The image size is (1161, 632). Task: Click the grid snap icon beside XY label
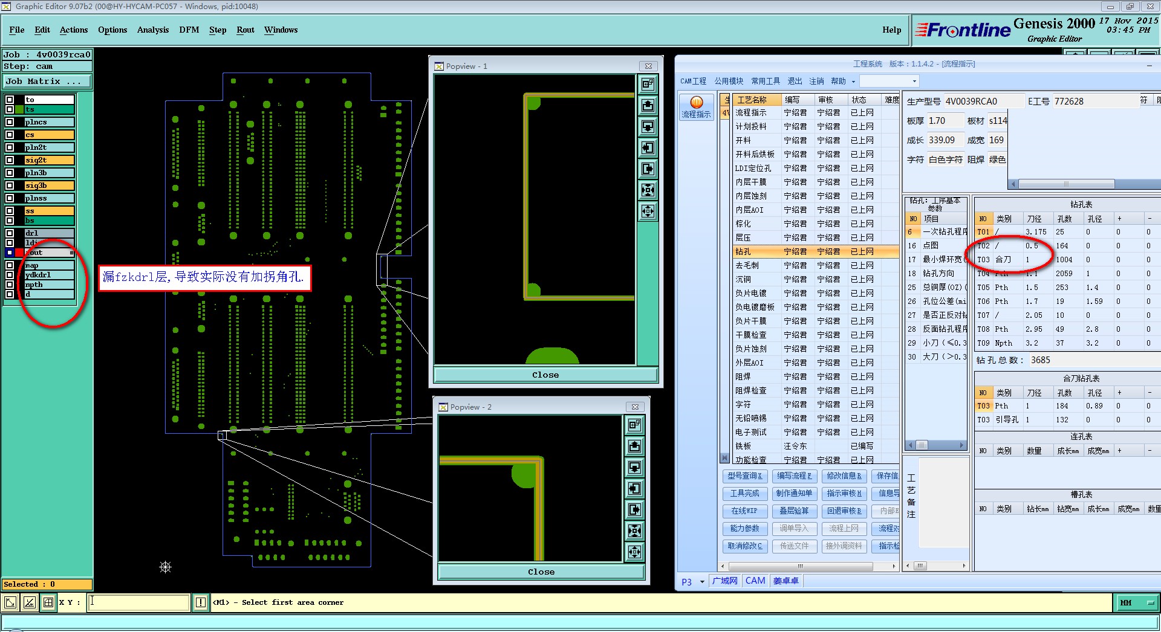48,602
